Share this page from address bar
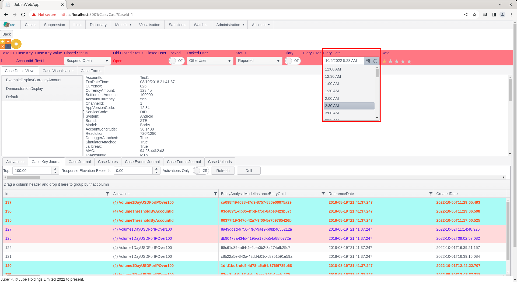Screen dimensions: 517x282 pyautogui.click(x=466, y=15)
